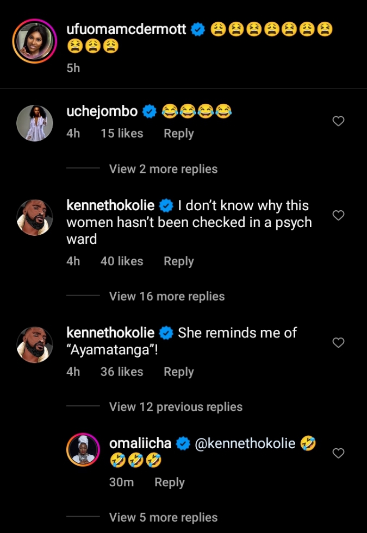Screen dimensions: 367x533
Task: Expand "View 2 more replies"
Action: point(163,169)
